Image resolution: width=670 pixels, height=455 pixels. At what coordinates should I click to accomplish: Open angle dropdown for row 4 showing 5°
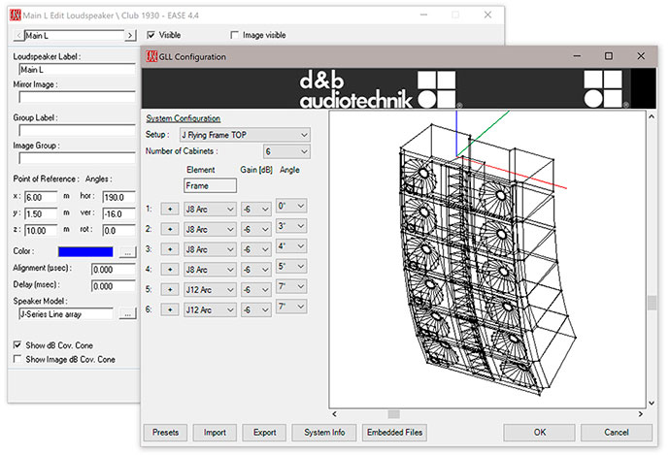[x=291, y=267]
